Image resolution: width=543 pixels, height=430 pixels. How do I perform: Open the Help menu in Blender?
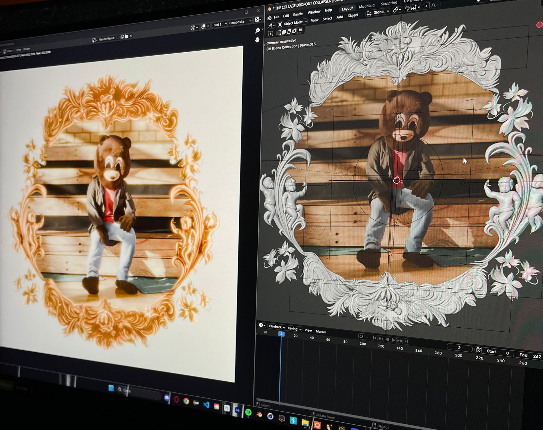(x=328, y=10)
